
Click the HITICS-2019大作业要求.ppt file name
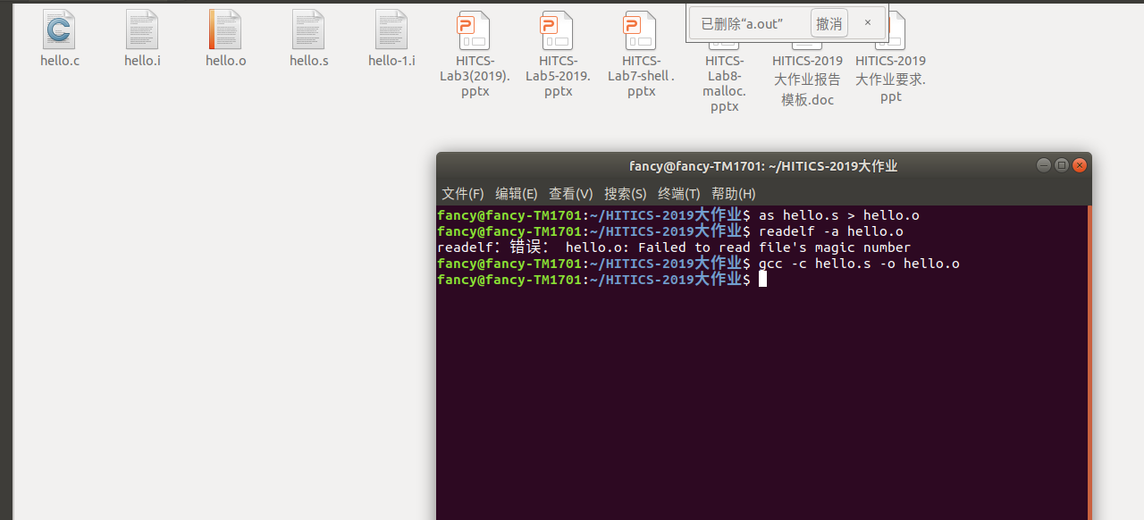tap(890, 79)
